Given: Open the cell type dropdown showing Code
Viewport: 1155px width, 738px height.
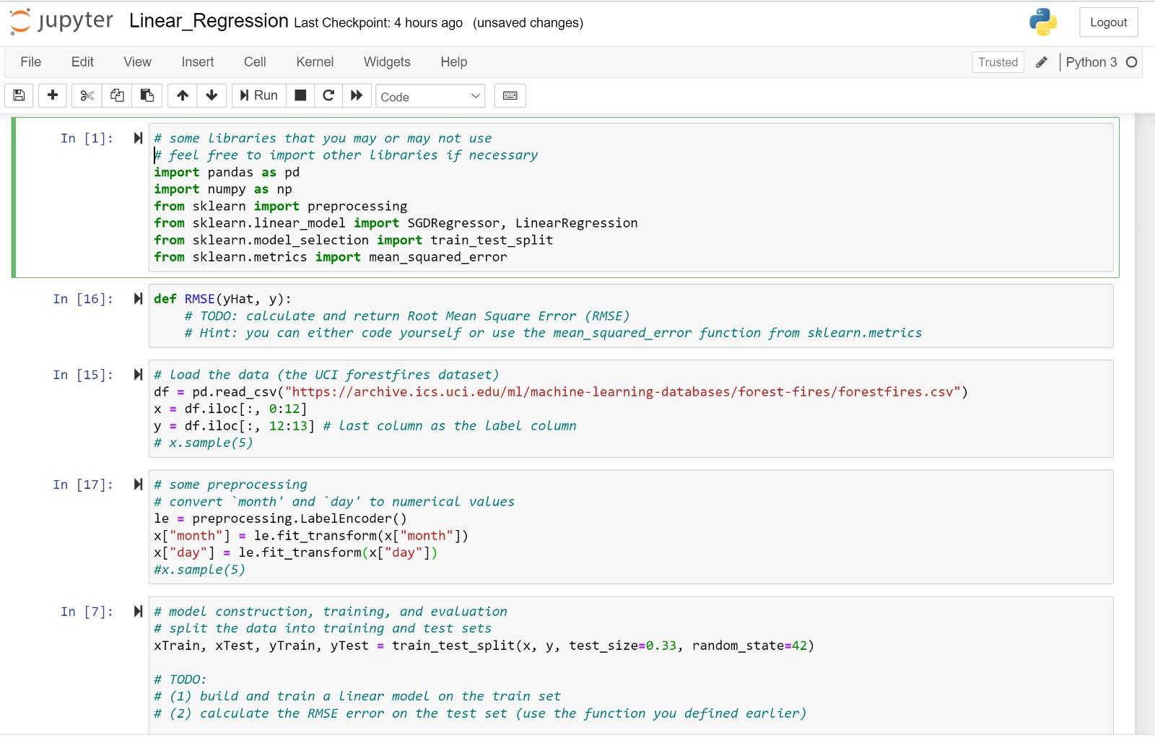Looking at the screenshot, I should 430,95.
